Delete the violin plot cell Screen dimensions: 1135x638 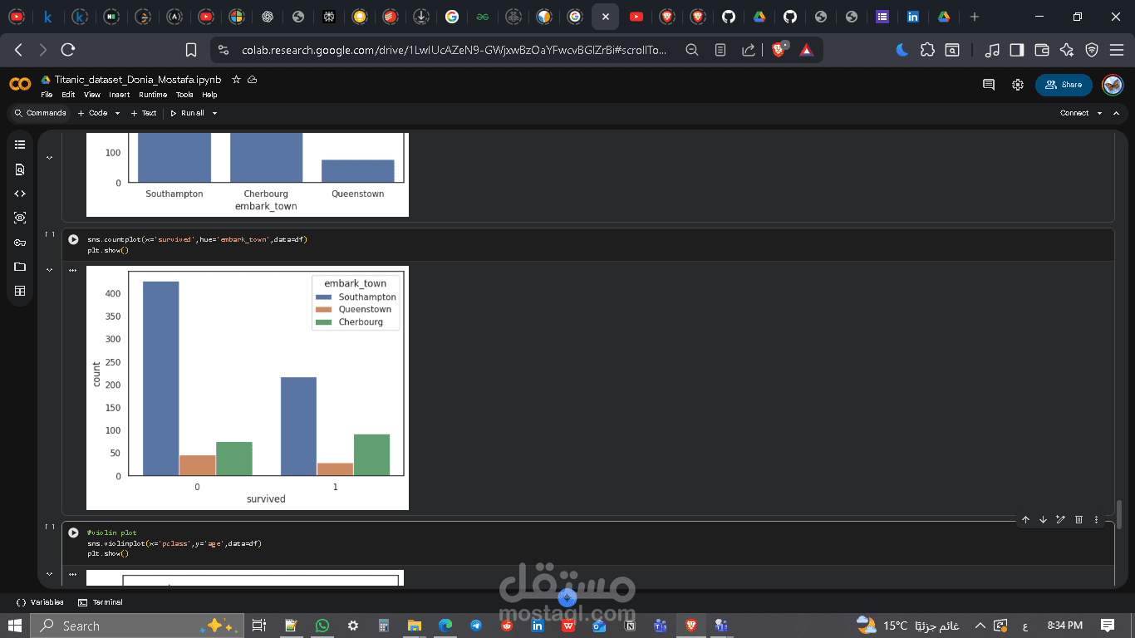point(1078,519)
